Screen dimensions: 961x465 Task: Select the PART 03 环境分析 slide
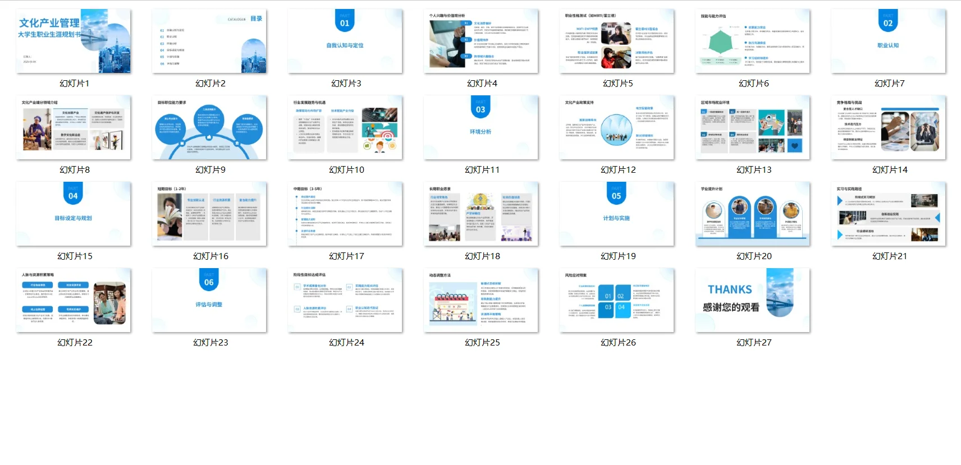[x=481, y=127]
